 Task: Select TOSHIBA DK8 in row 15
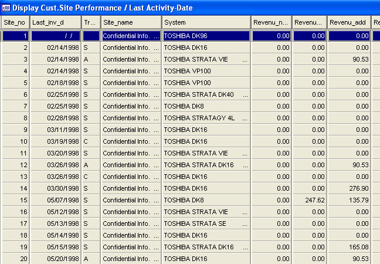point(206,200)
